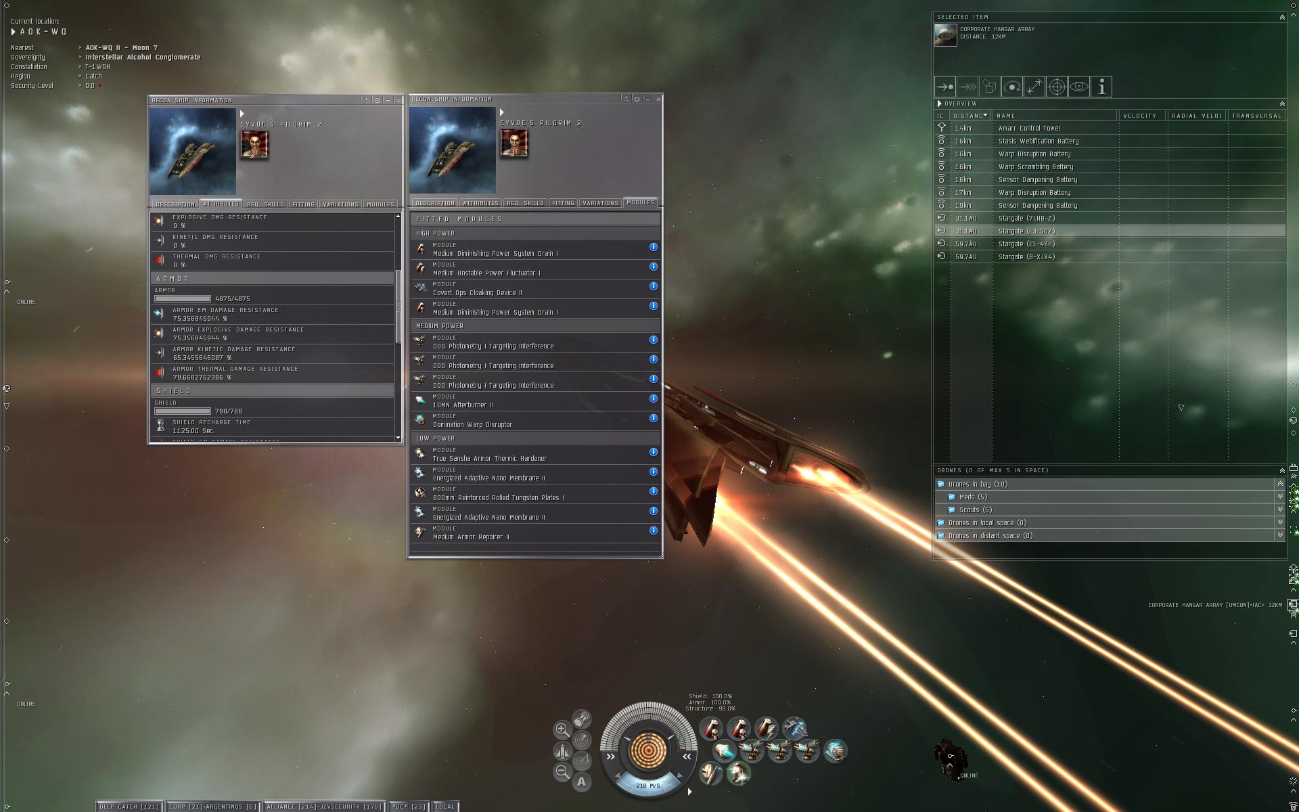Open Description tab in right info window
1299x812 pixels.
coord(434,203)
